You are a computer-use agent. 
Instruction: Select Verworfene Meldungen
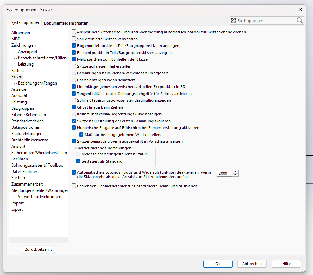pyautogui.click(x=40, y=197)
